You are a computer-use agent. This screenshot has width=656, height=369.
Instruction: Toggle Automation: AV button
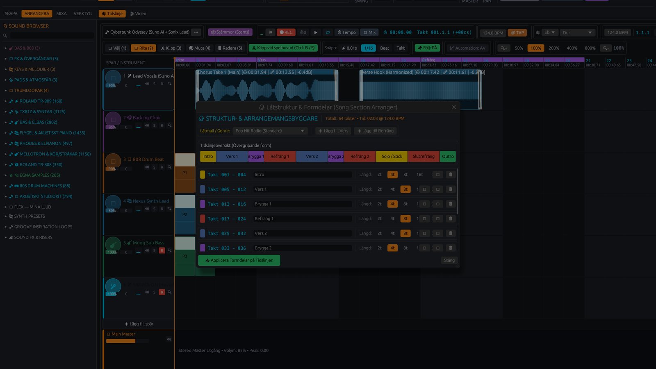click(467, 48)
